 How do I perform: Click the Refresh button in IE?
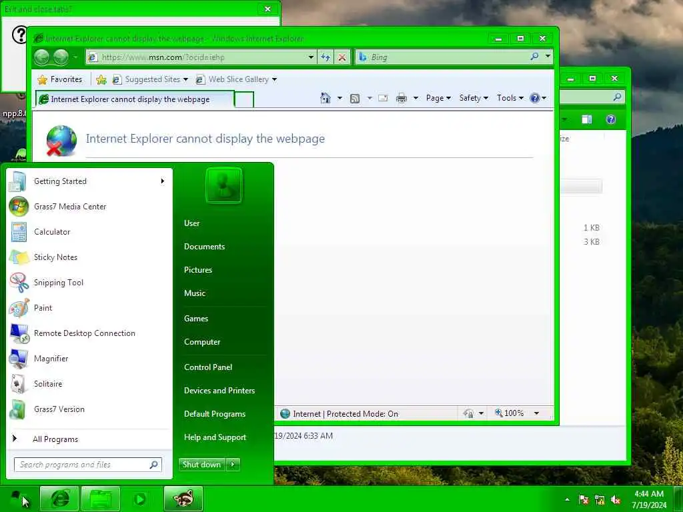click(x=325, y=57)
